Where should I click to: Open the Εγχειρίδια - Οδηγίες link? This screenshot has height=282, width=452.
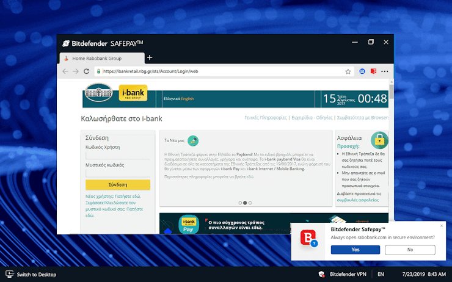[x=312, y=118]
